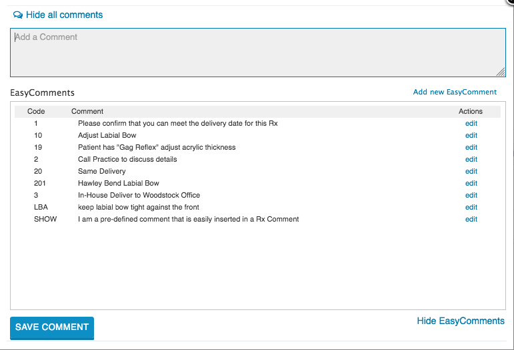Click the SAVE COMMENT button
514x350 pixels.
(52, 328)
